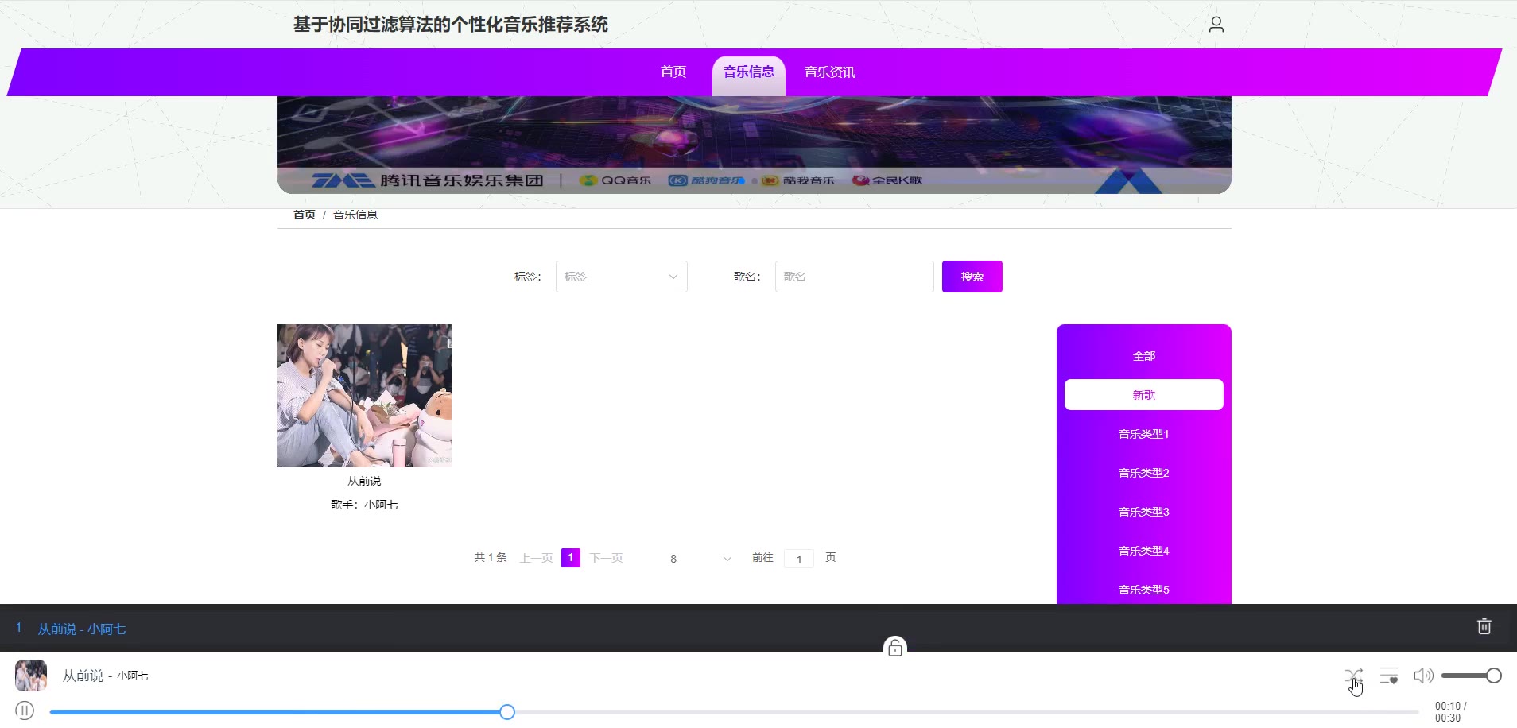Screen dimensions: 1517x728
Task: Choose 音乐类型2 in the category list
Action: pos(1144,473)
